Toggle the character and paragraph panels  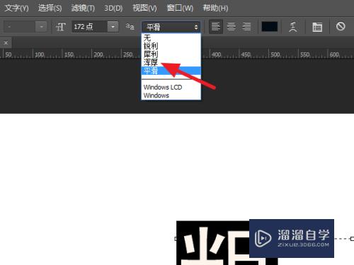[x=317, y=27]
